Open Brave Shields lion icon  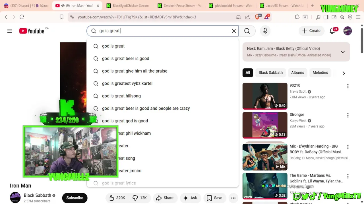tap(257, 17)
